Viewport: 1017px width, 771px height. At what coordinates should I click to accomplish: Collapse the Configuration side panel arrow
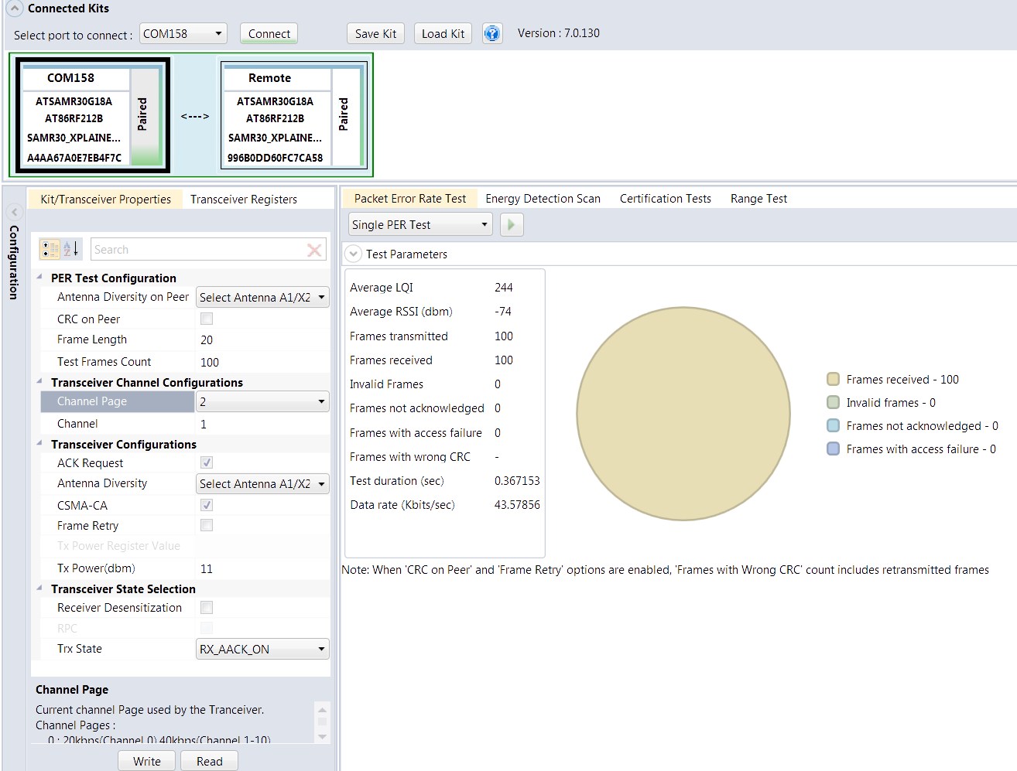tap(14, 211)
